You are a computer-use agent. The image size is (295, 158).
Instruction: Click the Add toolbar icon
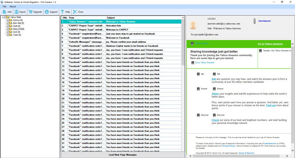[4, 12]
